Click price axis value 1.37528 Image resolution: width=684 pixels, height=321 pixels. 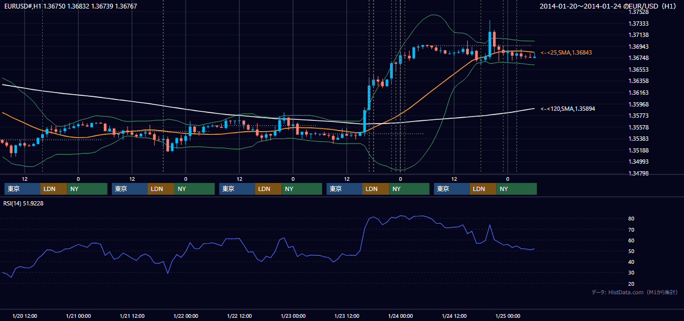point(638,12)
